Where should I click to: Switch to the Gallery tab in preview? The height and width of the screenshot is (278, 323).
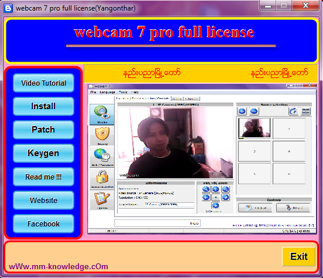177,99
